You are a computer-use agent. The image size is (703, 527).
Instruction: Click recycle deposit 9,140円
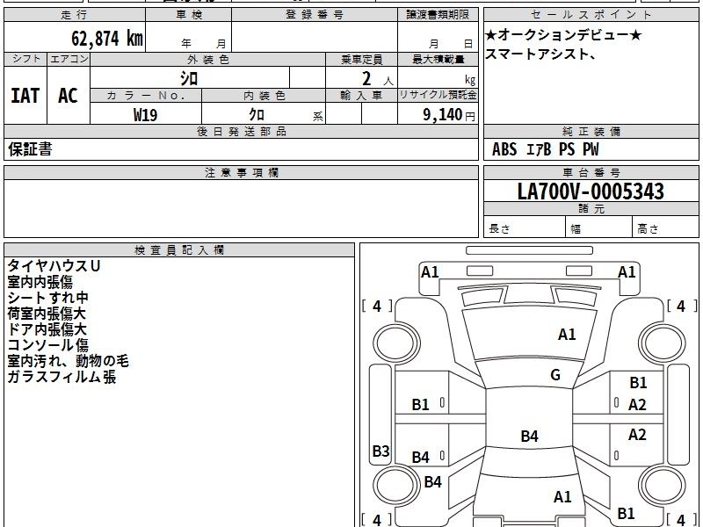point(449,115)
